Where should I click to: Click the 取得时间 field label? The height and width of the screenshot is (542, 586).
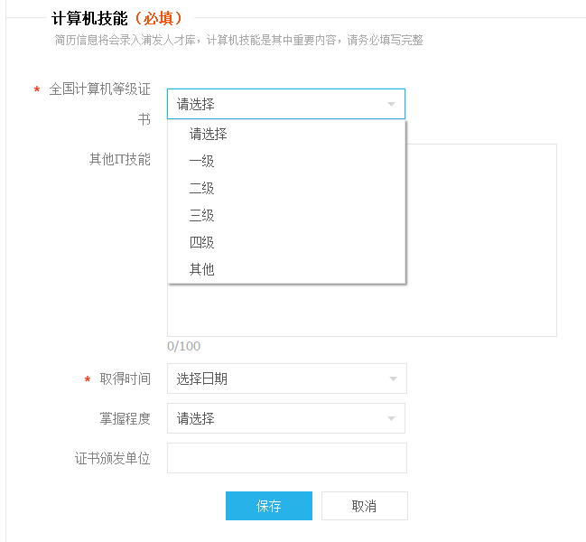click(126, 378)
